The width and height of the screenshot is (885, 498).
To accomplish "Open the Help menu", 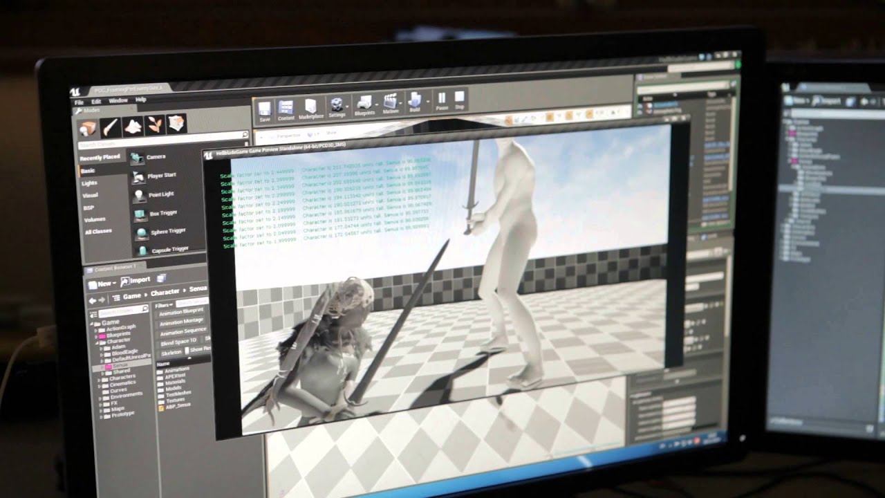I will pyautogui.click(x=141, y=100).
